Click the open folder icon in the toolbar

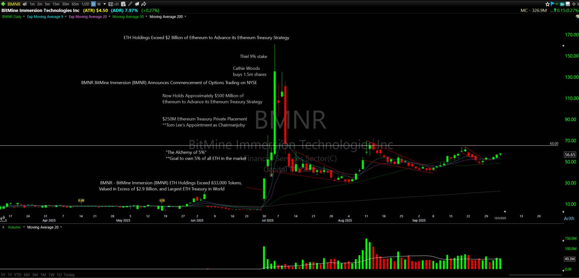tap(137, 4)
